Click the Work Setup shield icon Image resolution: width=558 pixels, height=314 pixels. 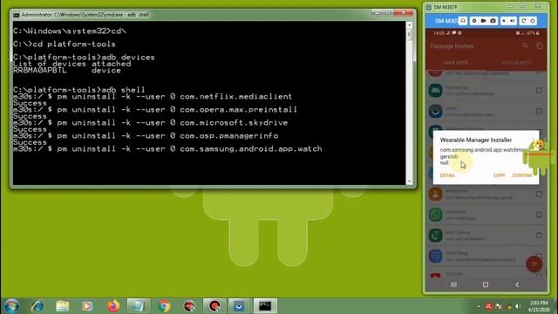(435, 256)
